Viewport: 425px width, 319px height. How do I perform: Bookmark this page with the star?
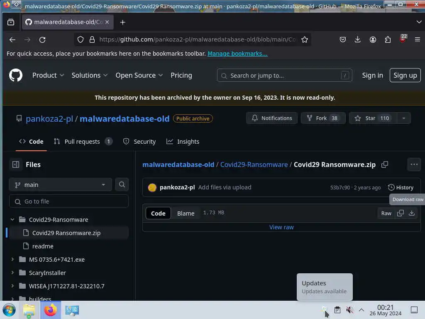[305, 39]
